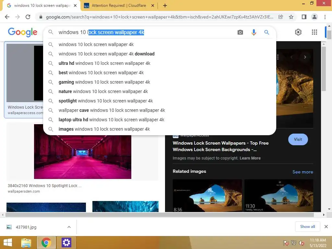332x249 pixels.
Task: Visit the WallpaperAccess source page
Action: 298,139
